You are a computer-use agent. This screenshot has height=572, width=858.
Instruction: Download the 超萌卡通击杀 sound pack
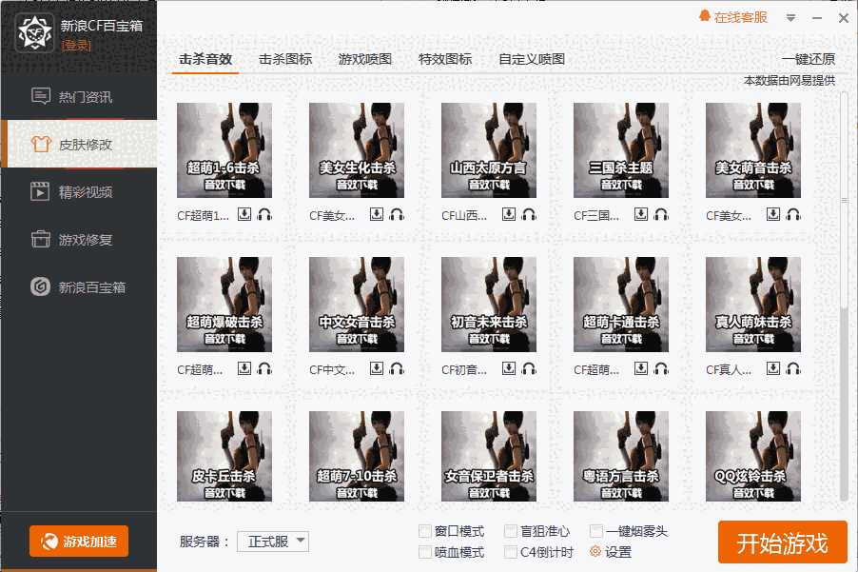coord(641,368)
